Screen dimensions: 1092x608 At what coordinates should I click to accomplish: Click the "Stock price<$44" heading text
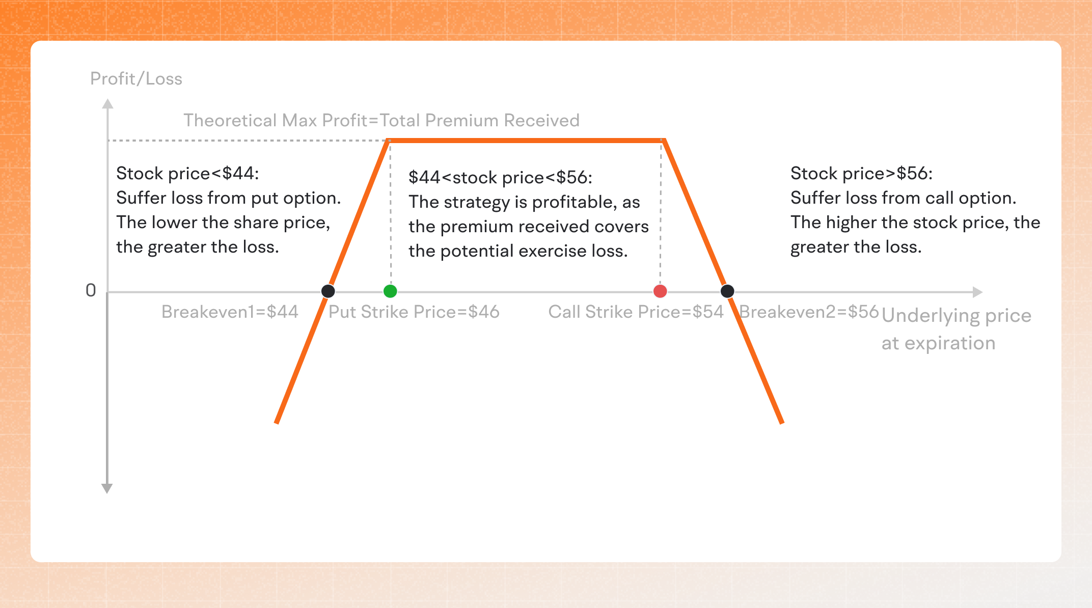(187, 174)
